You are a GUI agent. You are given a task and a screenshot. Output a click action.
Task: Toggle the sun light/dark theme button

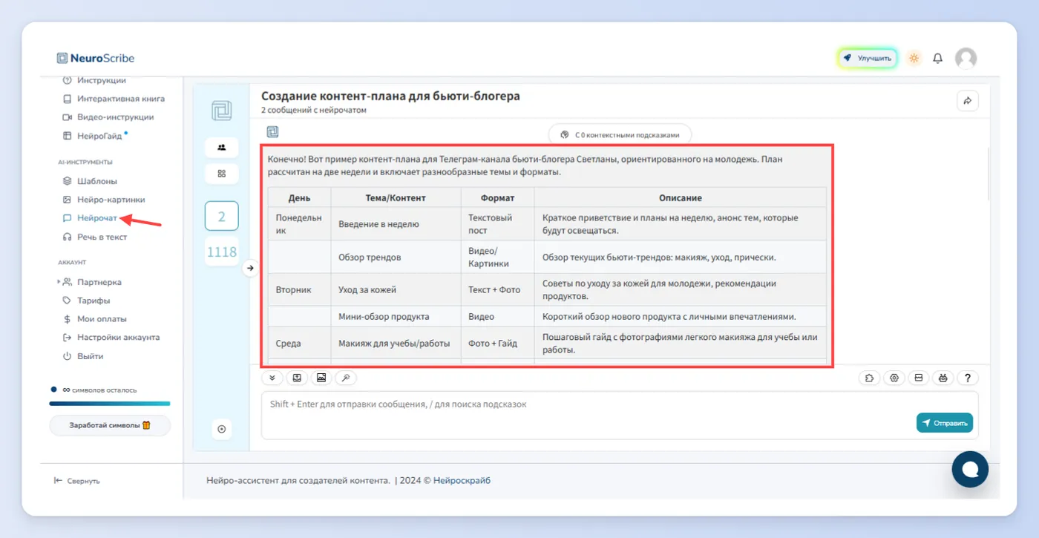point(914,58)
